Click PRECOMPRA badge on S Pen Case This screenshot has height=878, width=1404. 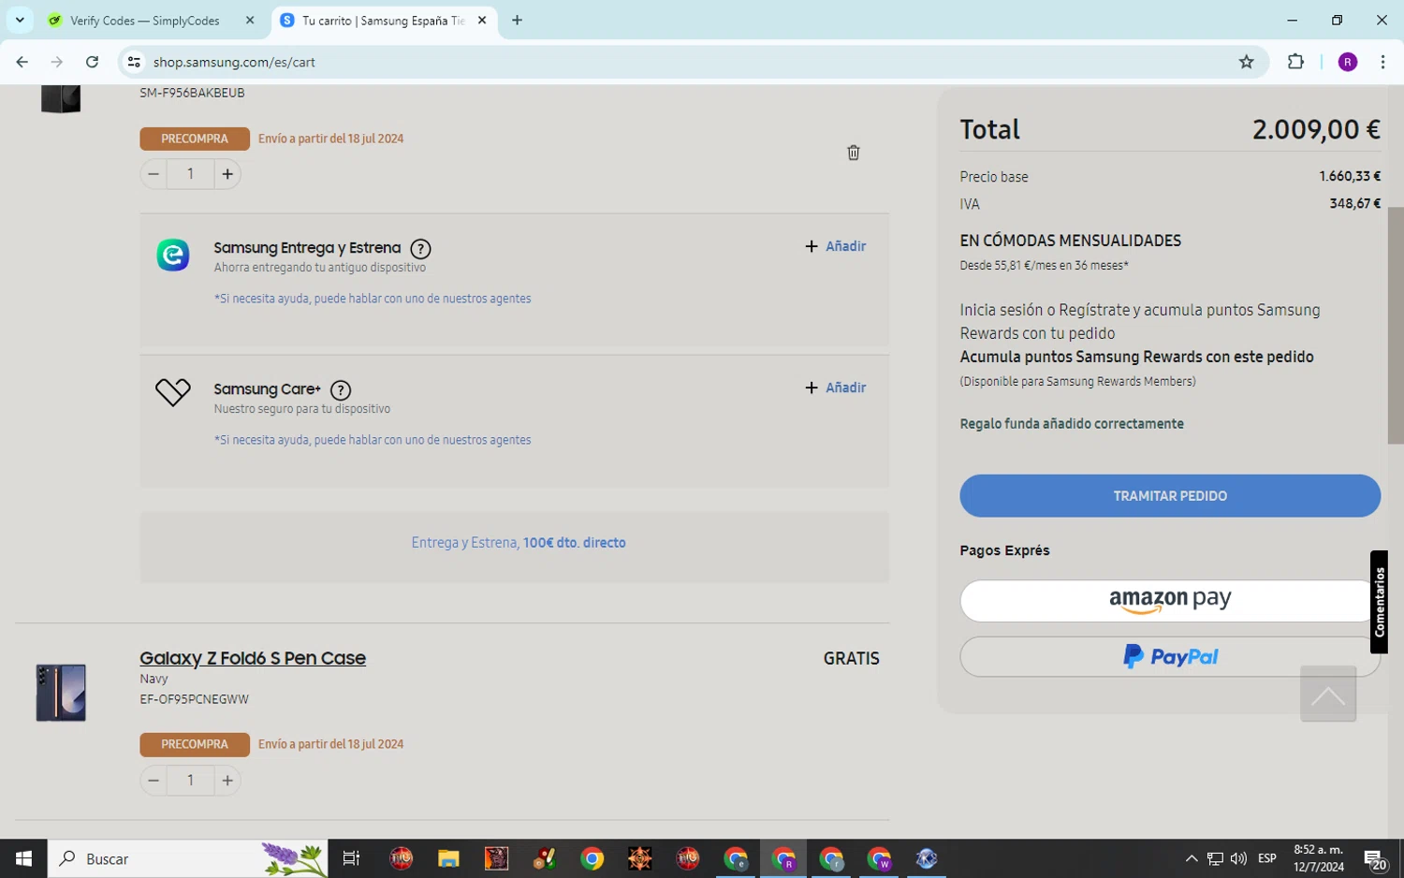(195, 744)
